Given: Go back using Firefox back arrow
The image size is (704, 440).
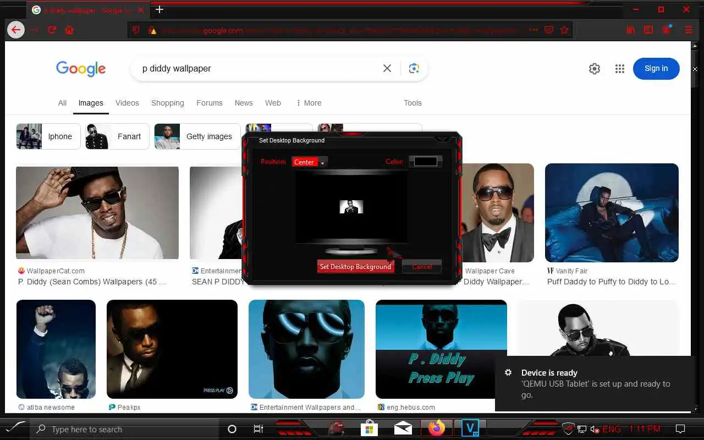Looking at the screenshot, I should [x=16, y=30].
